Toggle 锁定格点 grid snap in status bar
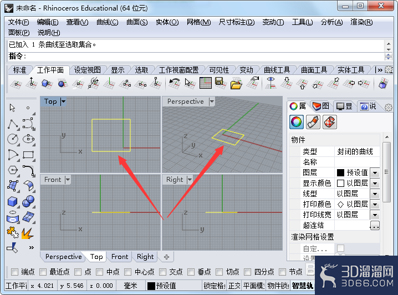The image size is (398, 295). pyautogui.click(x=214, y=286)
